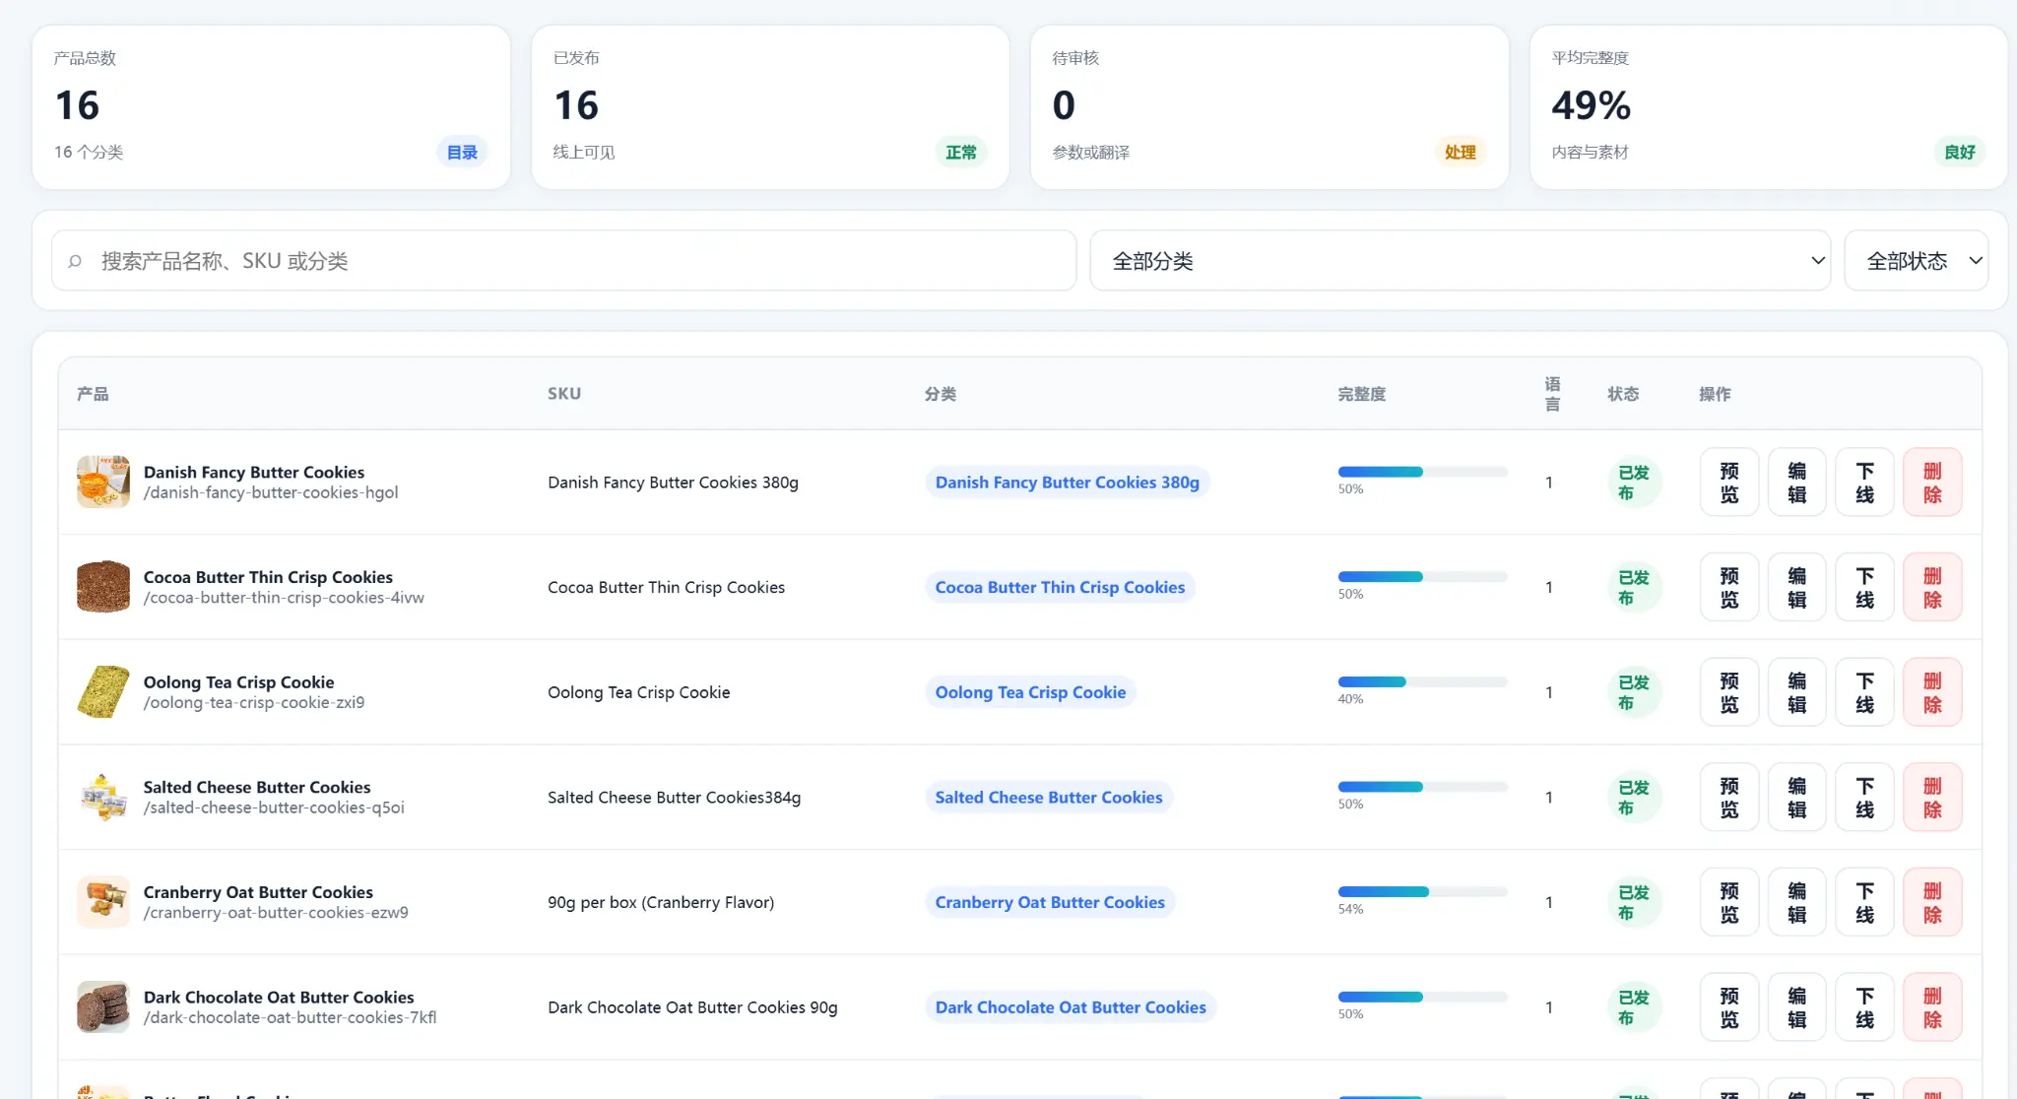2017x1099 pixels.
Task: Click the Dark Chocolate Oat Butter Cookies thumbnail
Action: coord(103,1007)
